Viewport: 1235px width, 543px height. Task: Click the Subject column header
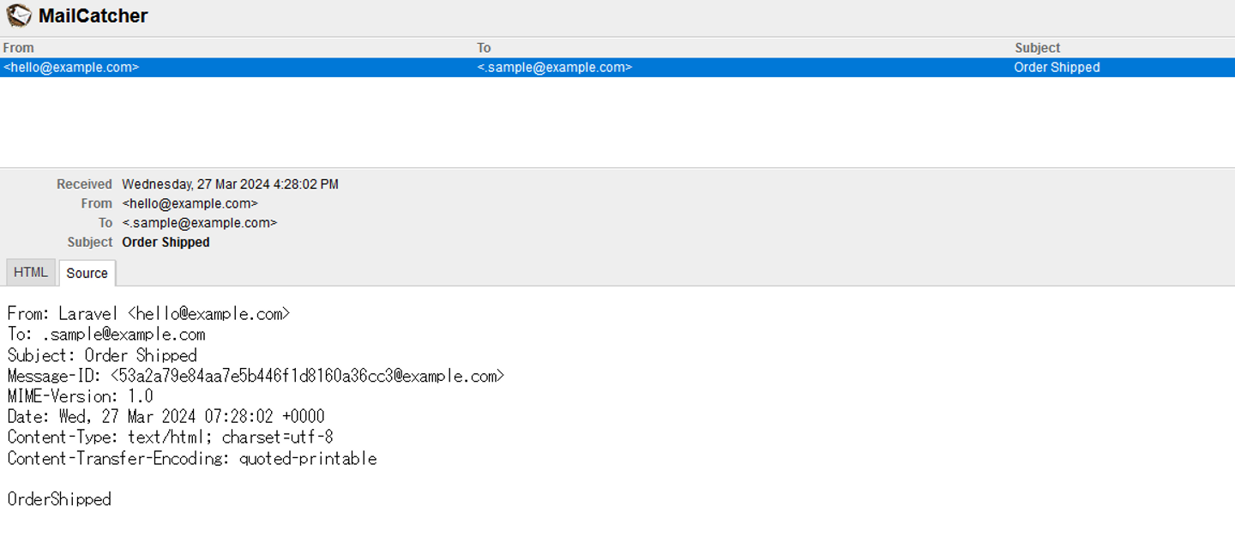(1037, 48)
